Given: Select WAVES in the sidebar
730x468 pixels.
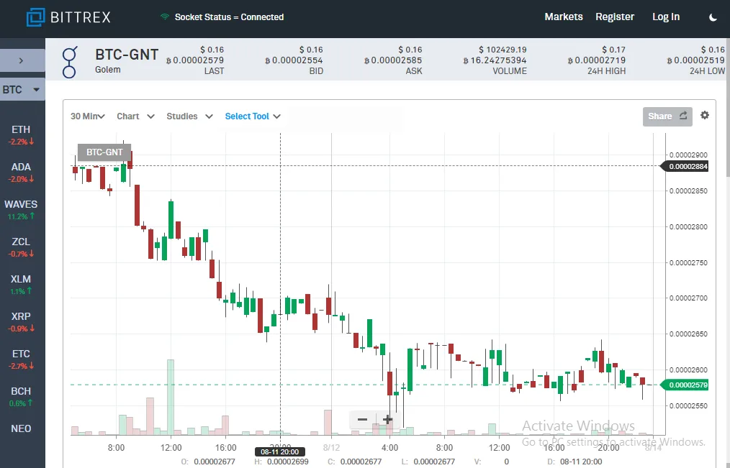Looking at the screenshot, I should (x=21, y=210).
